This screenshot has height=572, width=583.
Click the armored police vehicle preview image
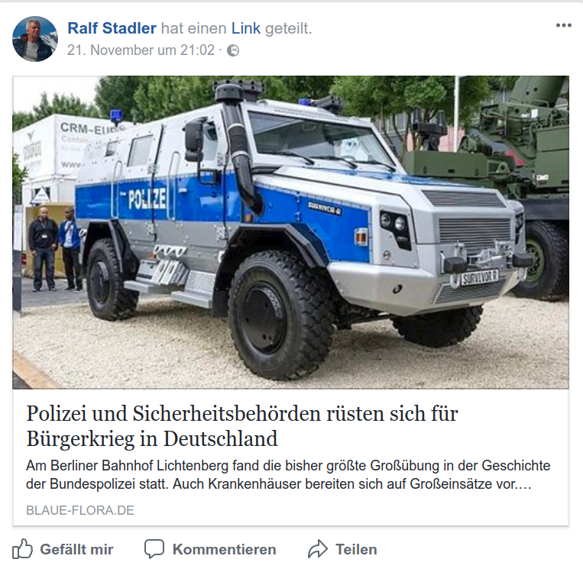pos(291,232)
